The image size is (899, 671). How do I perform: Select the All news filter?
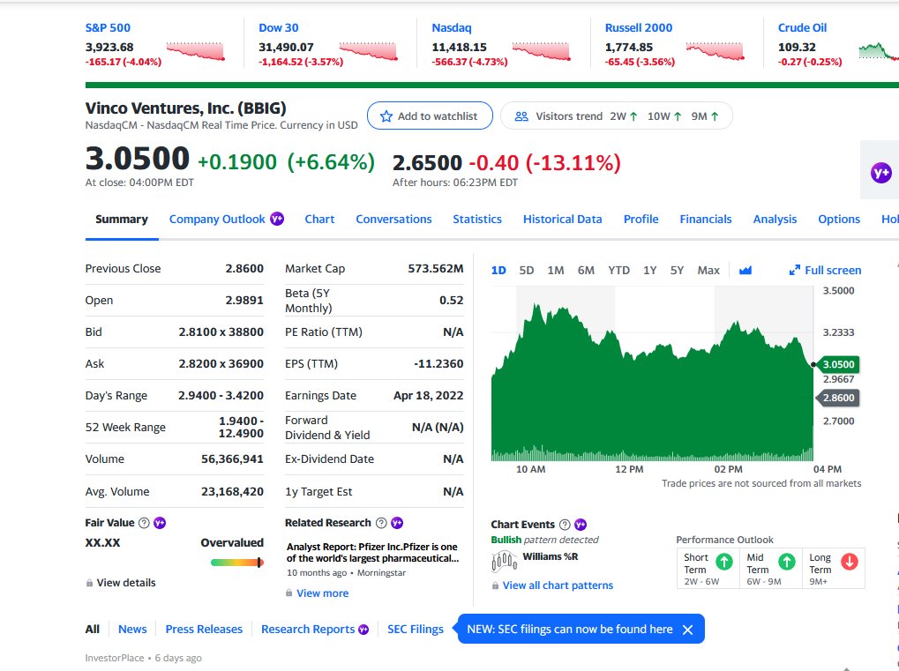coord(93,630)
